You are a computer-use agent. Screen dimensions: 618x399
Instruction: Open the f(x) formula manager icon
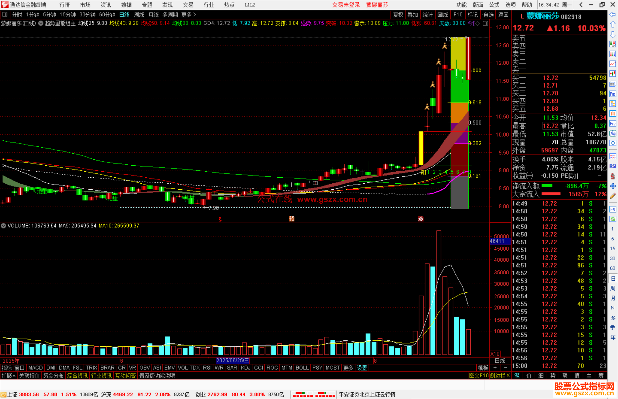(x=613, y=133)
